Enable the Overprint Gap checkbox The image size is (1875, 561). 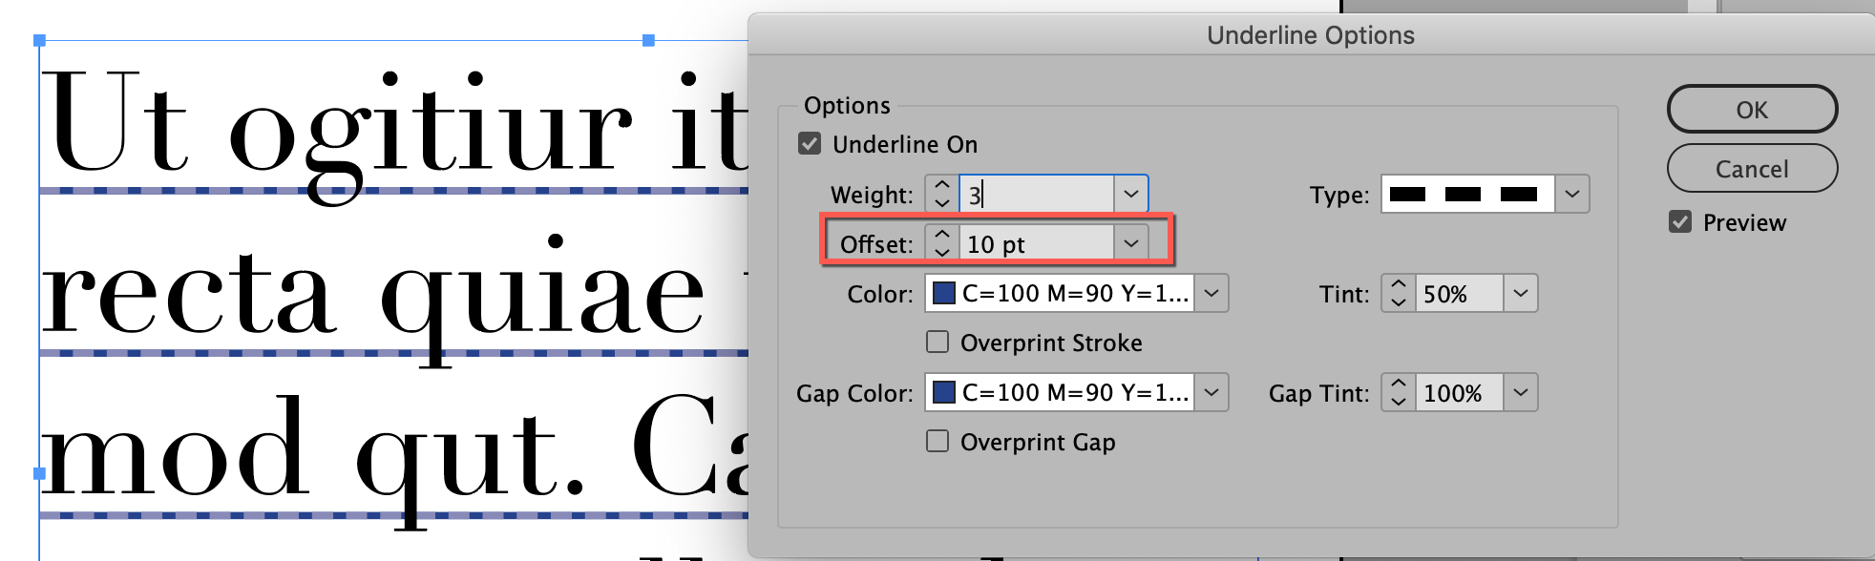[937, 442]
